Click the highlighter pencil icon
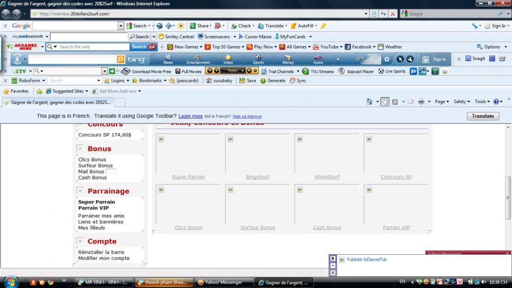The image size is (512, 288). coord(323,26)
